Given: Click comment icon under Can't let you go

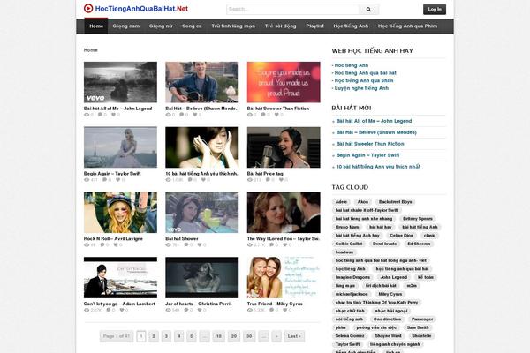Looking at the screenshot, I should (x=109, y=310).
